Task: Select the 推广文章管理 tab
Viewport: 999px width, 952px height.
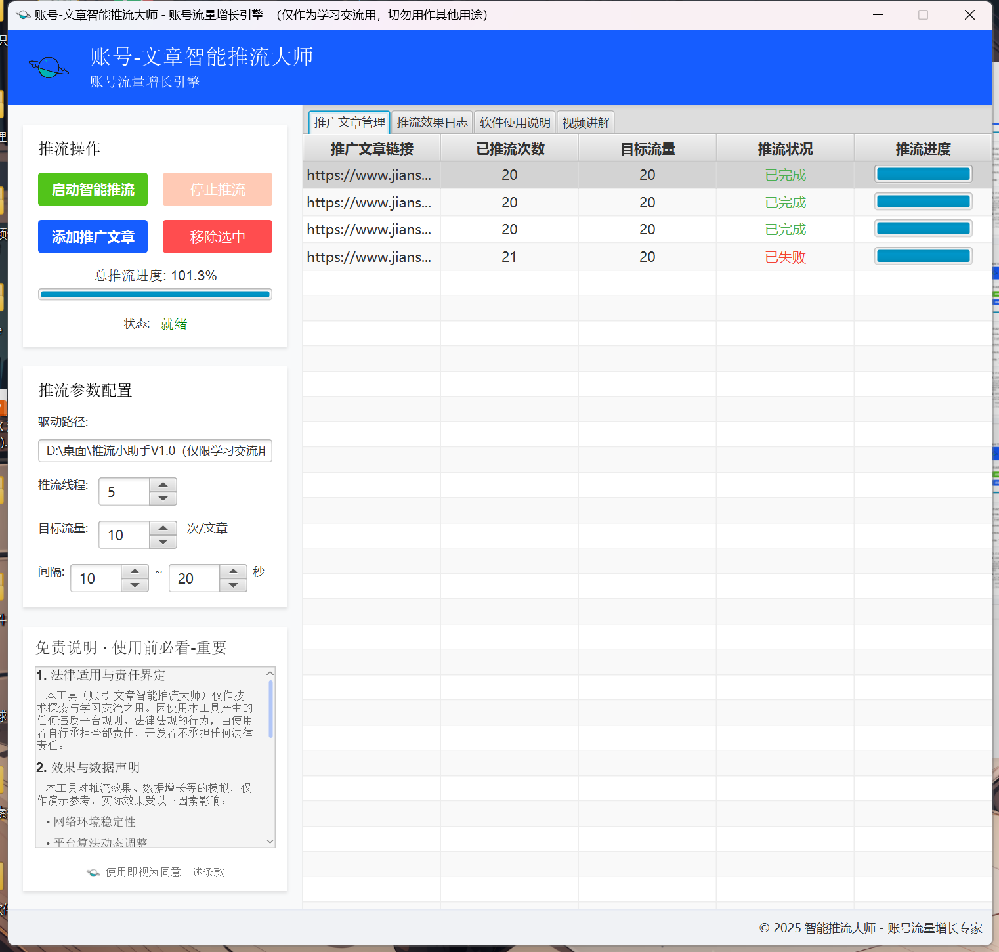Action: 349,121
